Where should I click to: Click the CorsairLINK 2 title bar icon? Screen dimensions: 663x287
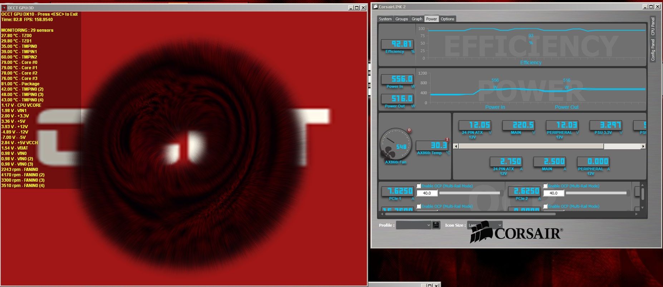click(x=375, y=7)
